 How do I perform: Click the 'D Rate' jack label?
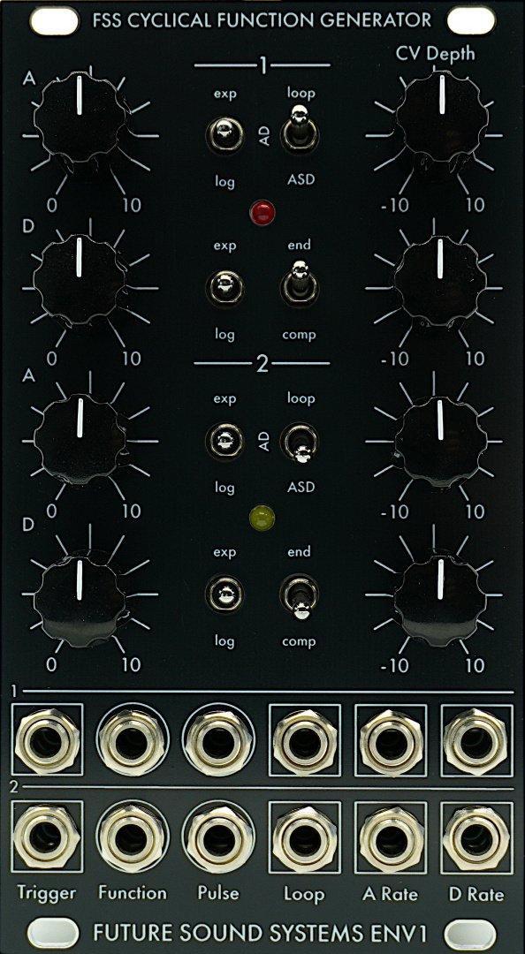[x=476, y=894]
